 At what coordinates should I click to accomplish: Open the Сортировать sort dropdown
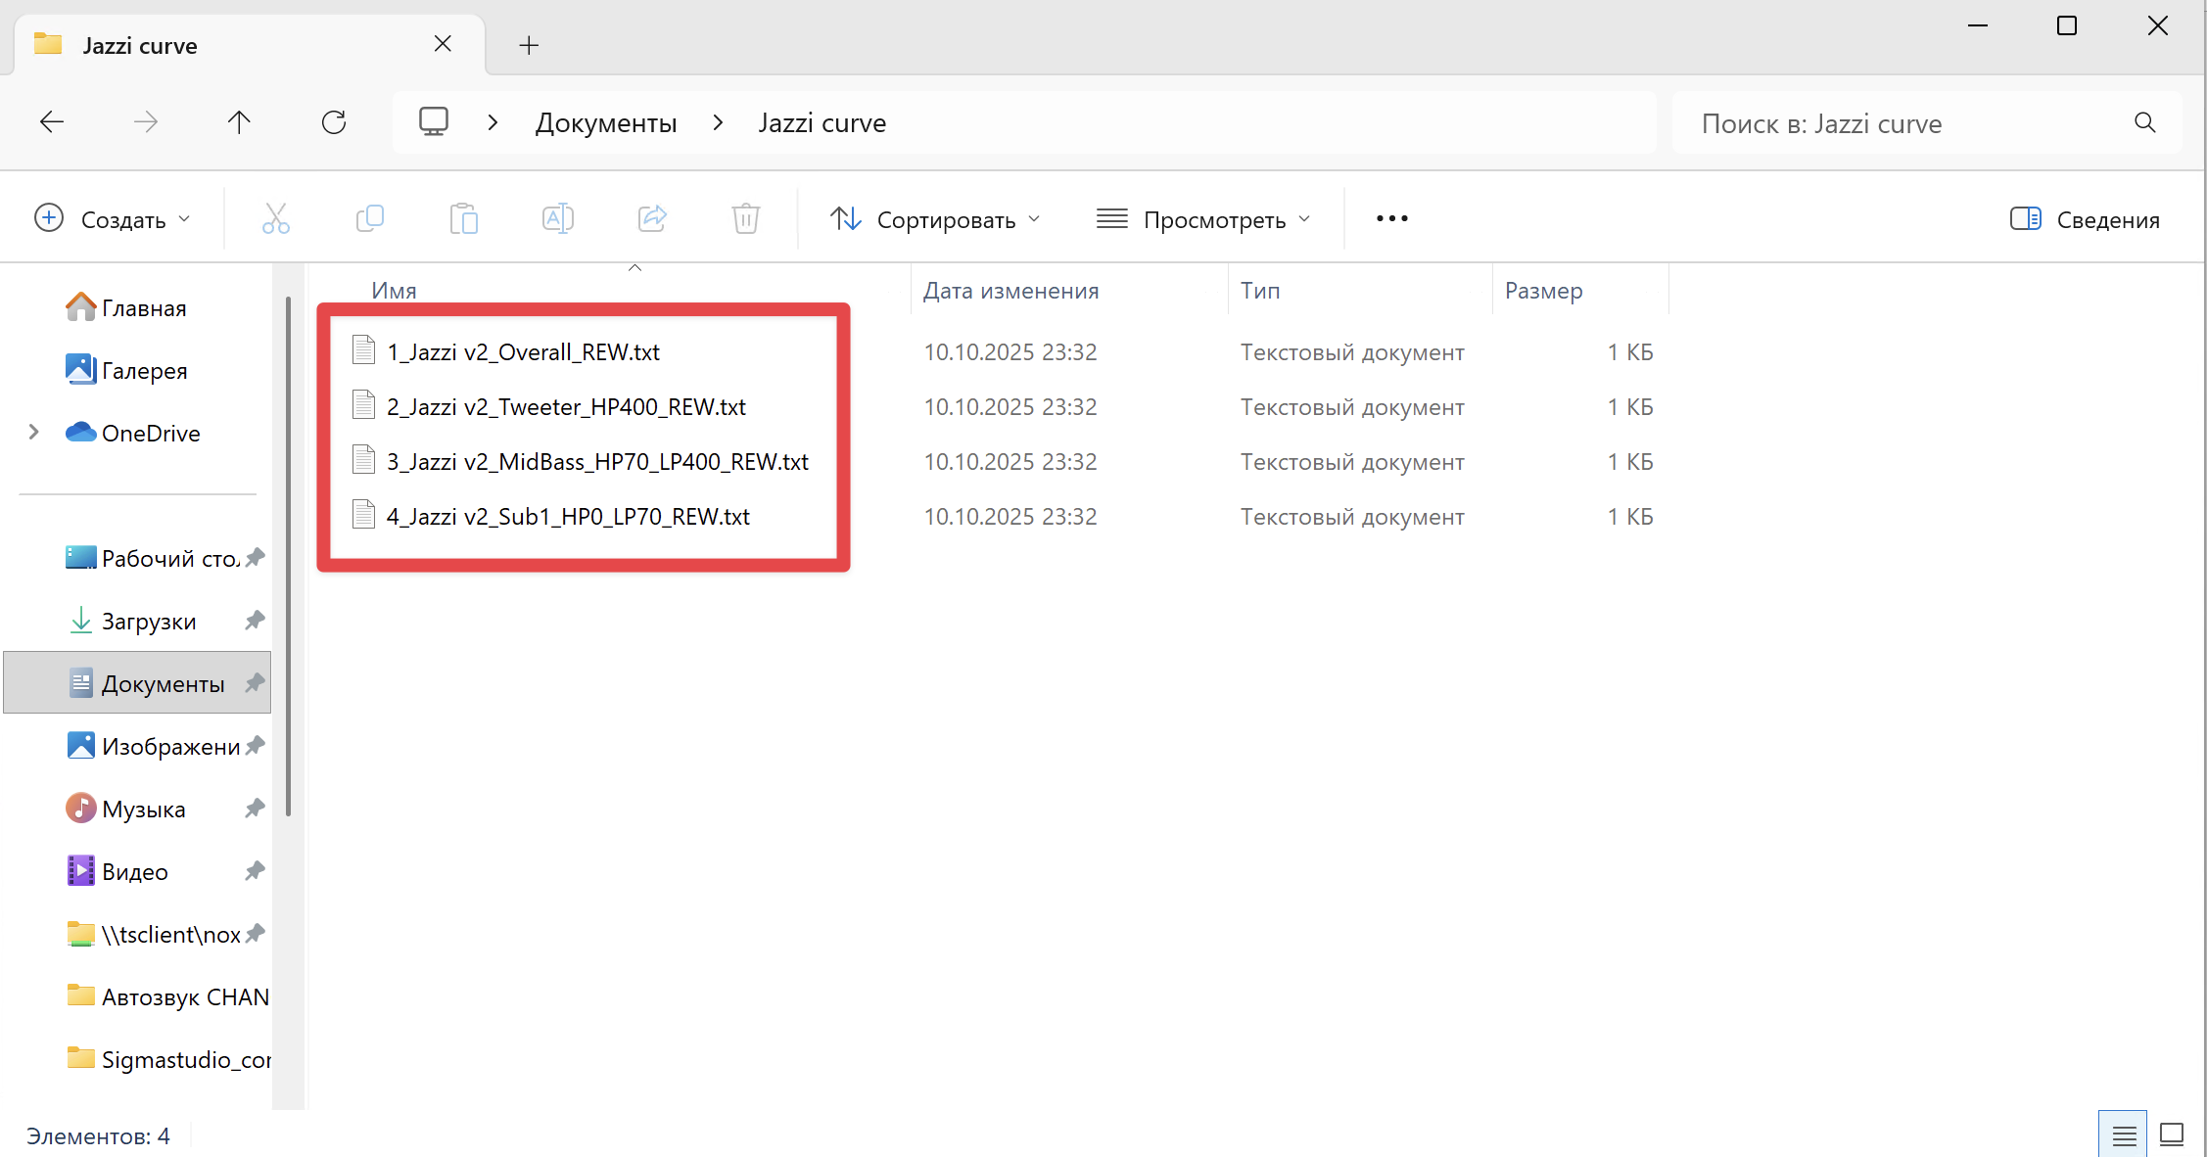pyautogui.click(x=935, y=219)
